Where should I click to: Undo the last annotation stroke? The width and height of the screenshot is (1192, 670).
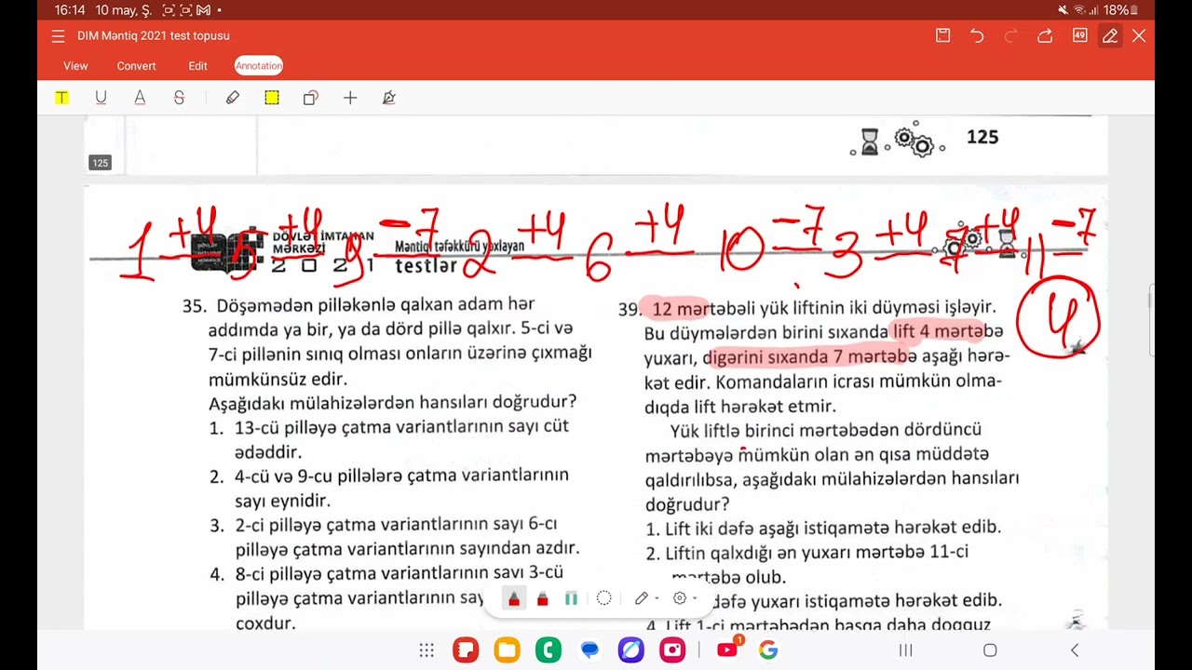click(977, 35)
